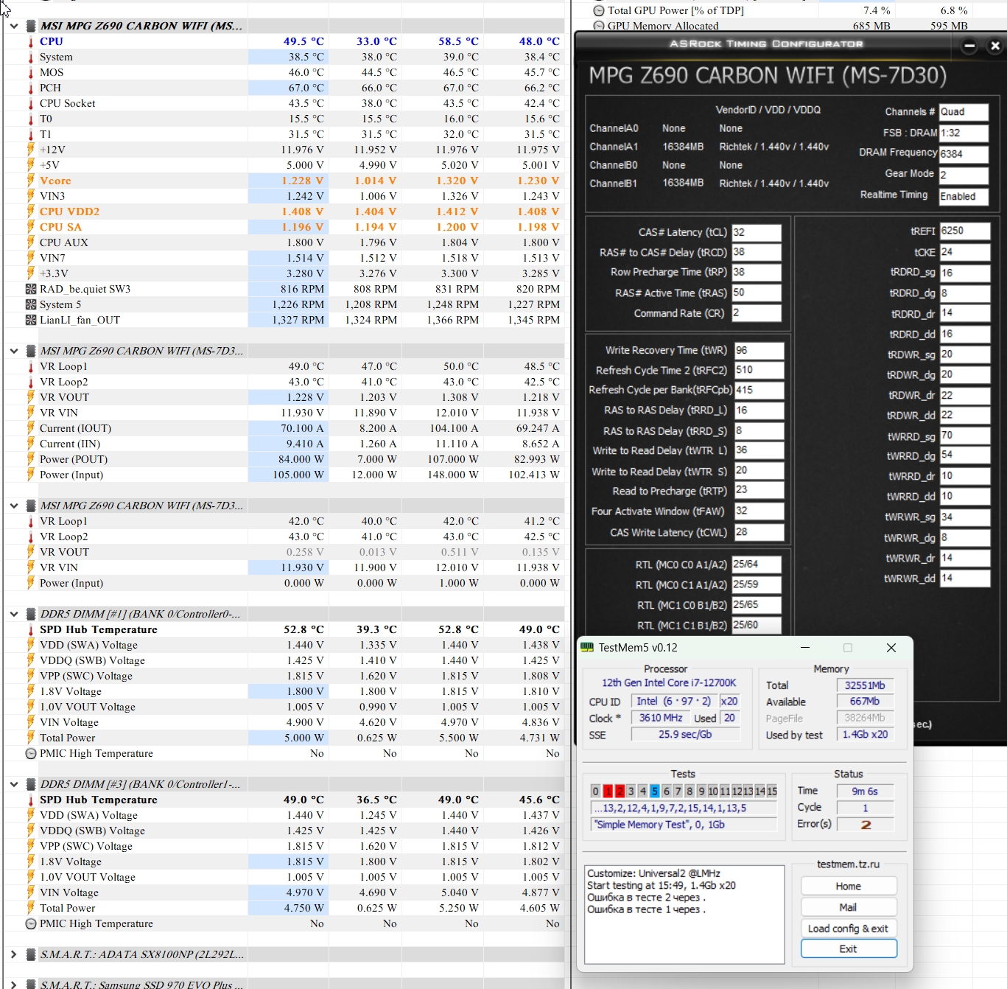Click the fan icon beside System 5
The width and height of the screenshot is (1007, 989).
point(31,304)
